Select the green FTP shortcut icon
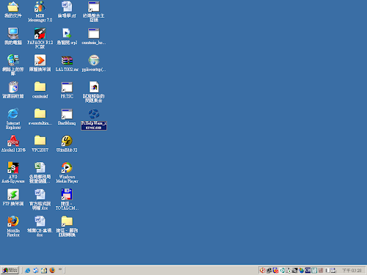 pyautogui.click(x=13, y=195)
